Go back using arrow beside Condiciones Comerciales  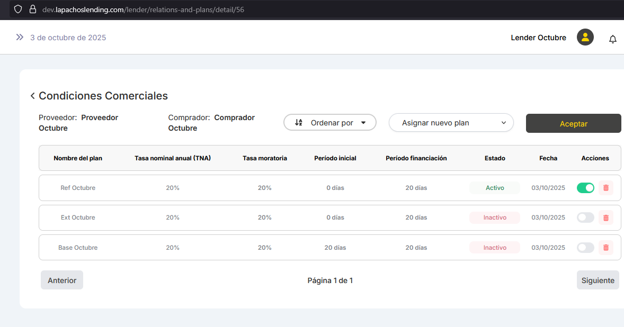point(32,96)
